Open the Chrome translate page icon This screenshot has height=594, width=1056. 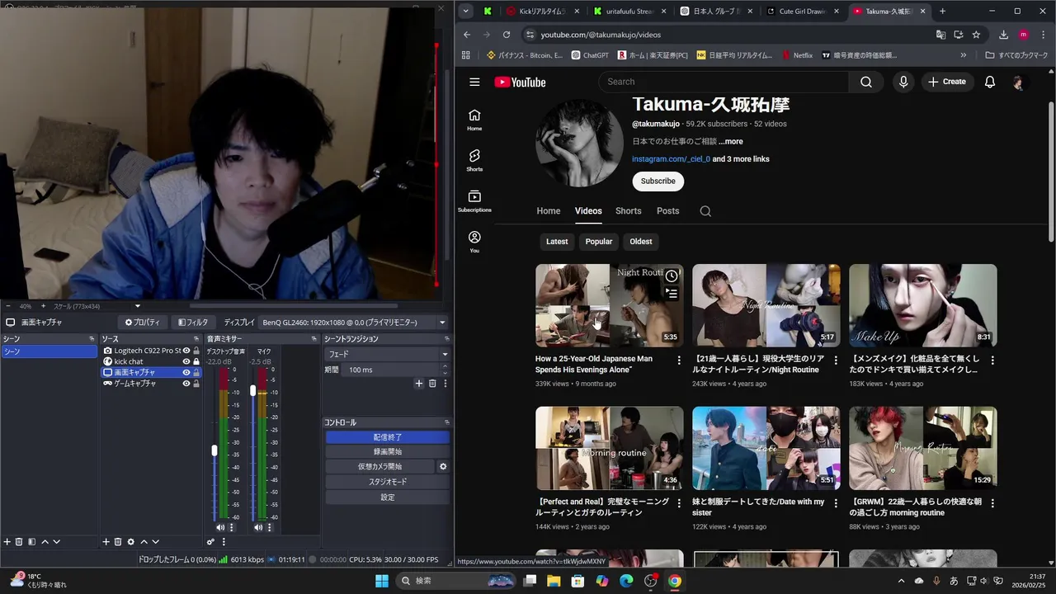point(940,35)
